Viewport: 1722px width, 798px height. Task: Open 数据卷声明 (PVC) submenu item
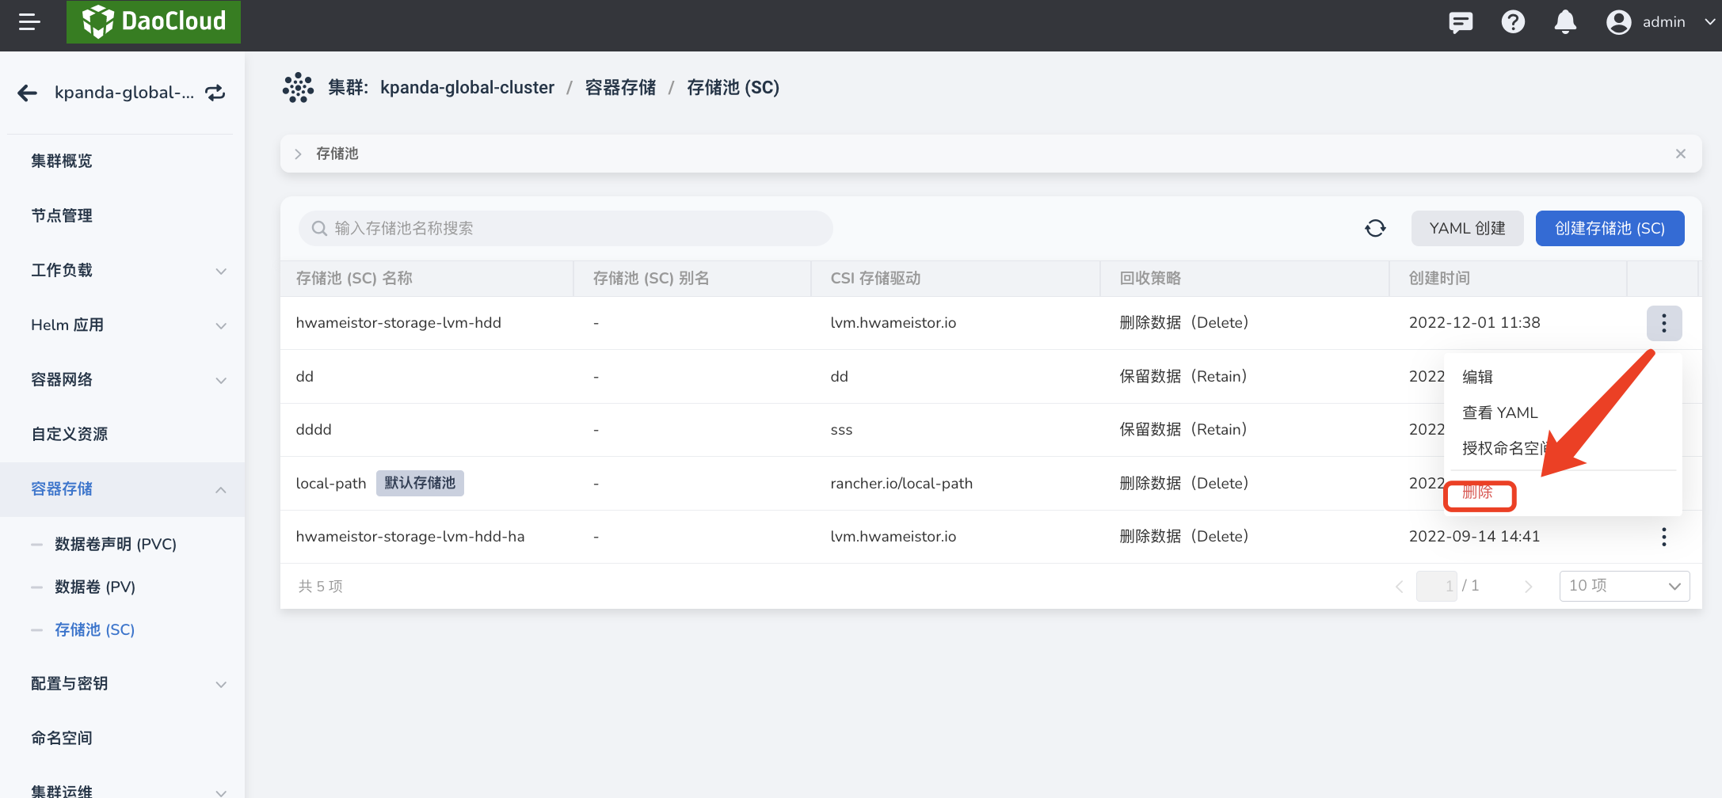pos(116,545)
